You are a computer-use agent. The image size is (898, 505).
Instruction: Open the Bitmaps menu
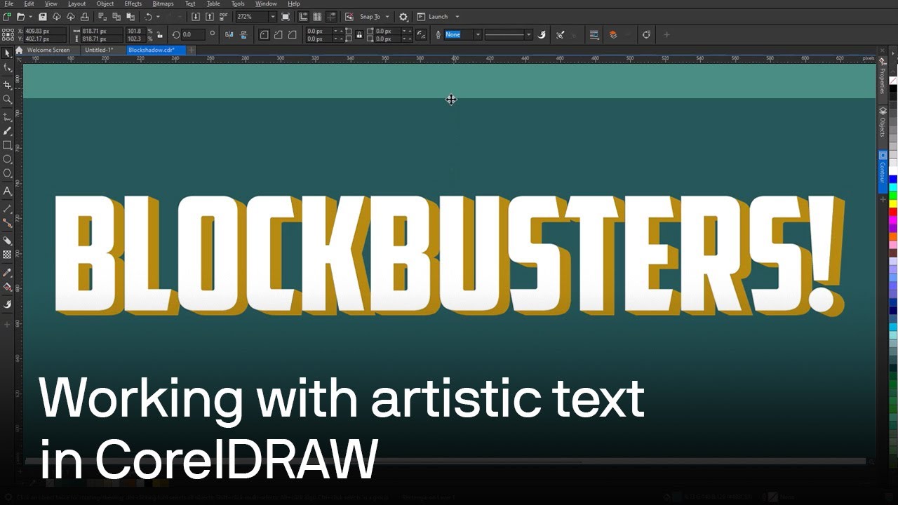(163, 4)
